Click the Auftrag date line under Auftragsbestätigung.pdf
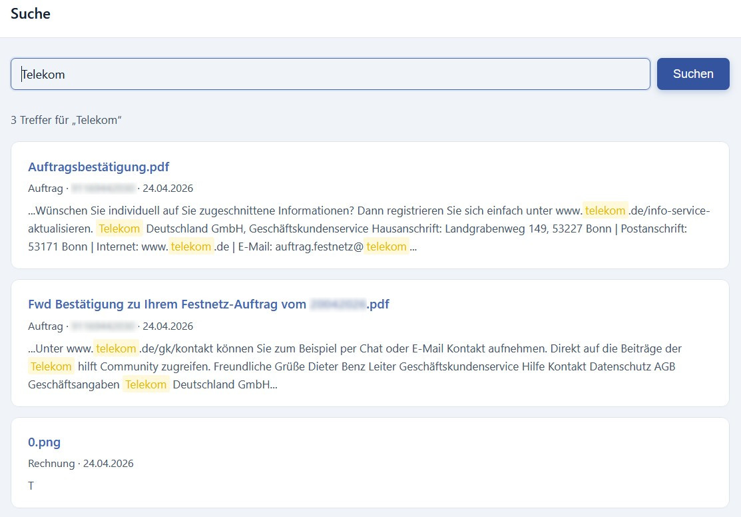The height and width of the screenshot is (517, 741). tap(111, 189)
